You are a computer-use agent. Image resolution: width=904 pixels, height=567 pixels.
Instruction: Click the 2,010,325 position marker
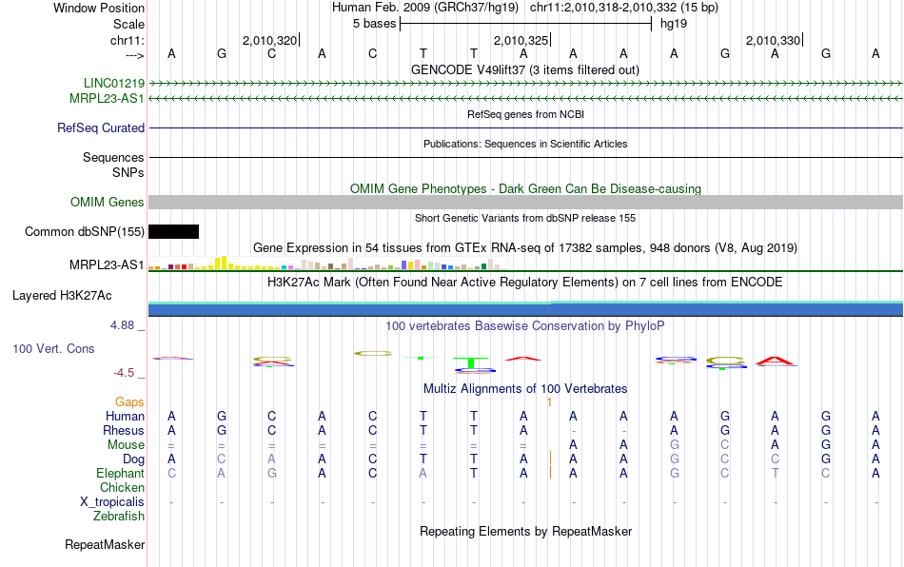click(521, 40)
